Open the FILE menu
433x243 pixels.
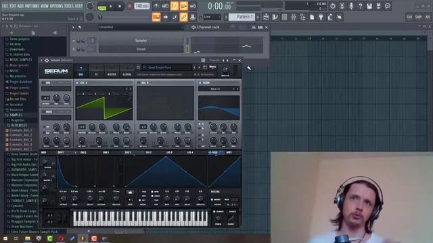[5, 6]
